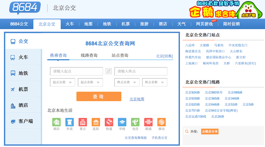Open the red 联通 Unicom icon

coord(148,122)
